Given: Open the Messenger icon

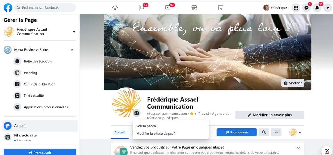Looking at the screenshot, I should (x=306, y=8).
